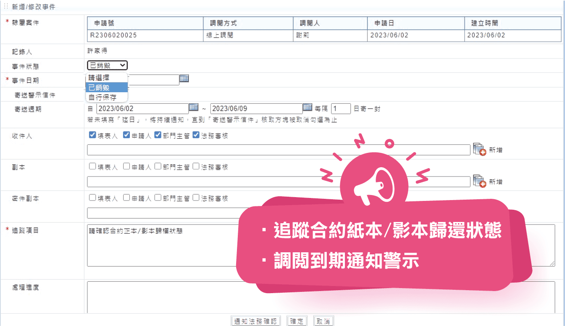Uncheck 法務審核 in the 收件人 row
Image resolution: width=565 pixels, height=326 pixels.
click(196, 135)
